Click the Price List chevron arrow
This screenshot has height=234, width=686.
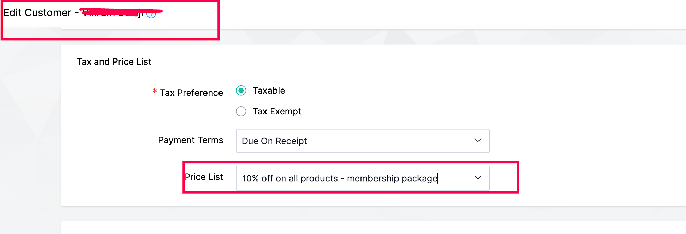tap(478, 178)
